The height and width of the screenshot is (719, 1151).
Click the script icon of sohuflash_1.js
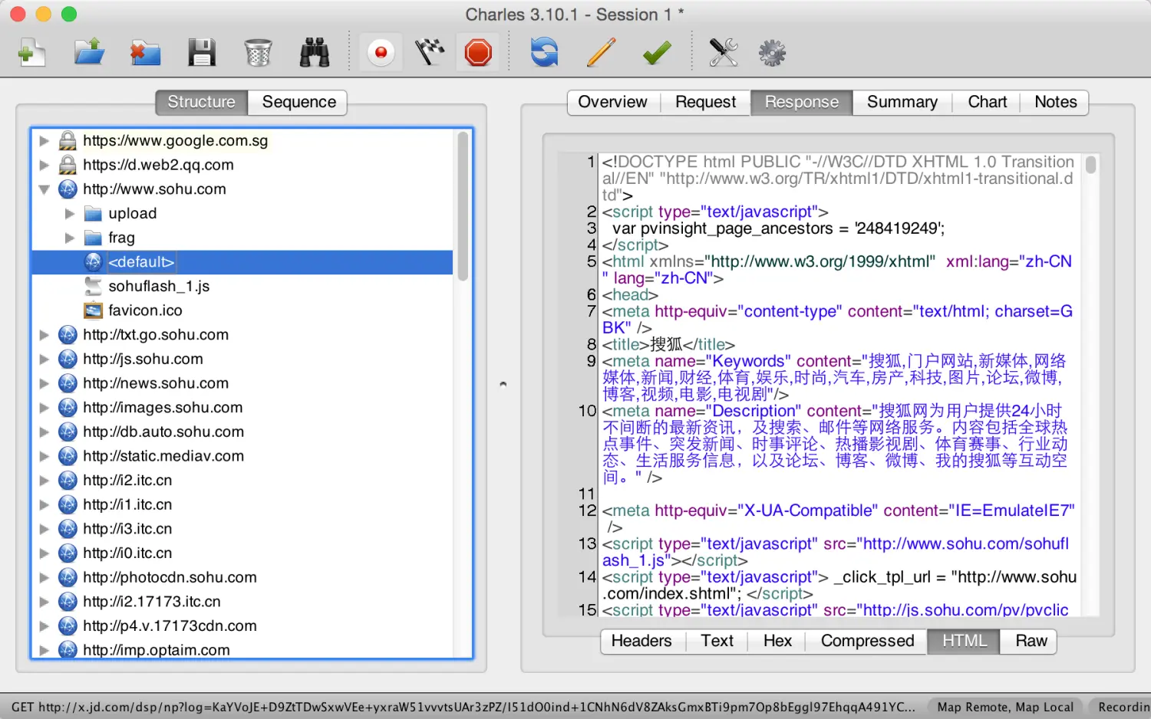93,286
